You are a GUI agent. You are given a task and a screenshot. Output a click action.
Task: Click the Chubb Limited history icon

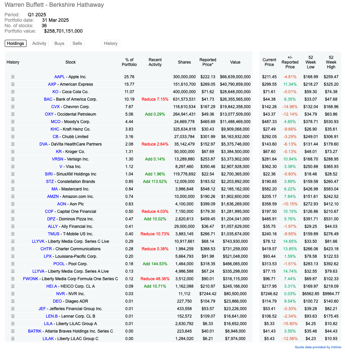[13, 137]
